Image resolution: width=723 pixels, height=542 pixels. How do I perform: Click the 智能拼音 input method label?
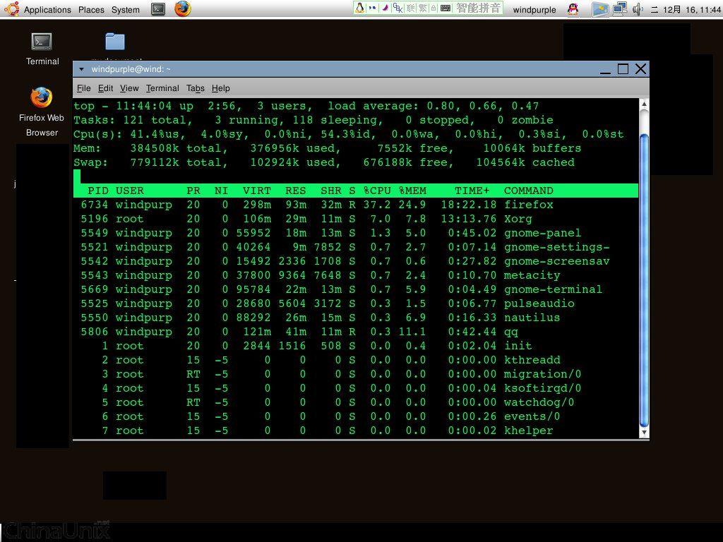[478, 8]
